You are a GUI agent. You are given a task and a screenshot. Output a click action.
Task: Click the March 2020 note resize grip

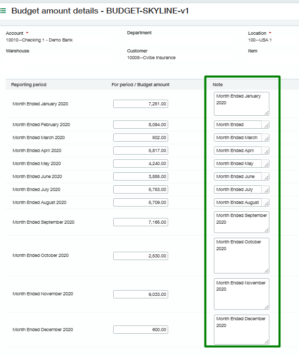[x=267, y=139]
